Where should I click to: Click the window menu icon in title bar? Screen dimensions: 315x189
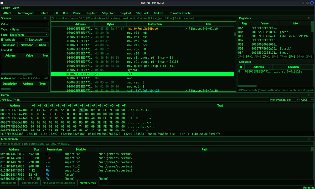pyautogui.click(x=2, y=3)
